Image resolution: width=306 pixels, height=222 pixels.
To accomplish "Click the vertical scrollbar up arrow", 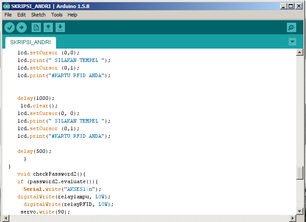I will coord(300,52).
